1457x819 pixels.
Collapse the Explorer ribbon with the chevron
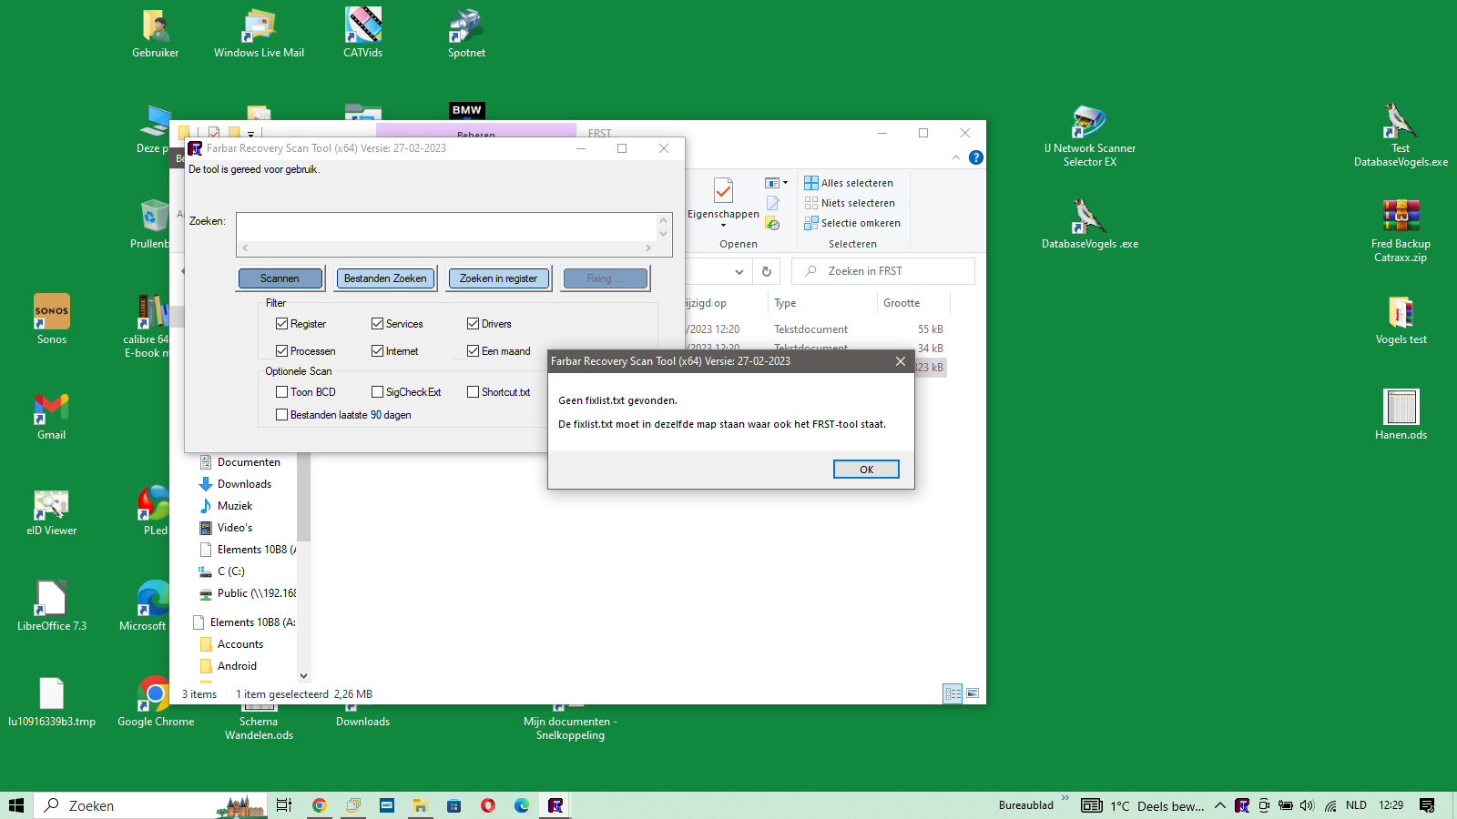coord(956,157)
